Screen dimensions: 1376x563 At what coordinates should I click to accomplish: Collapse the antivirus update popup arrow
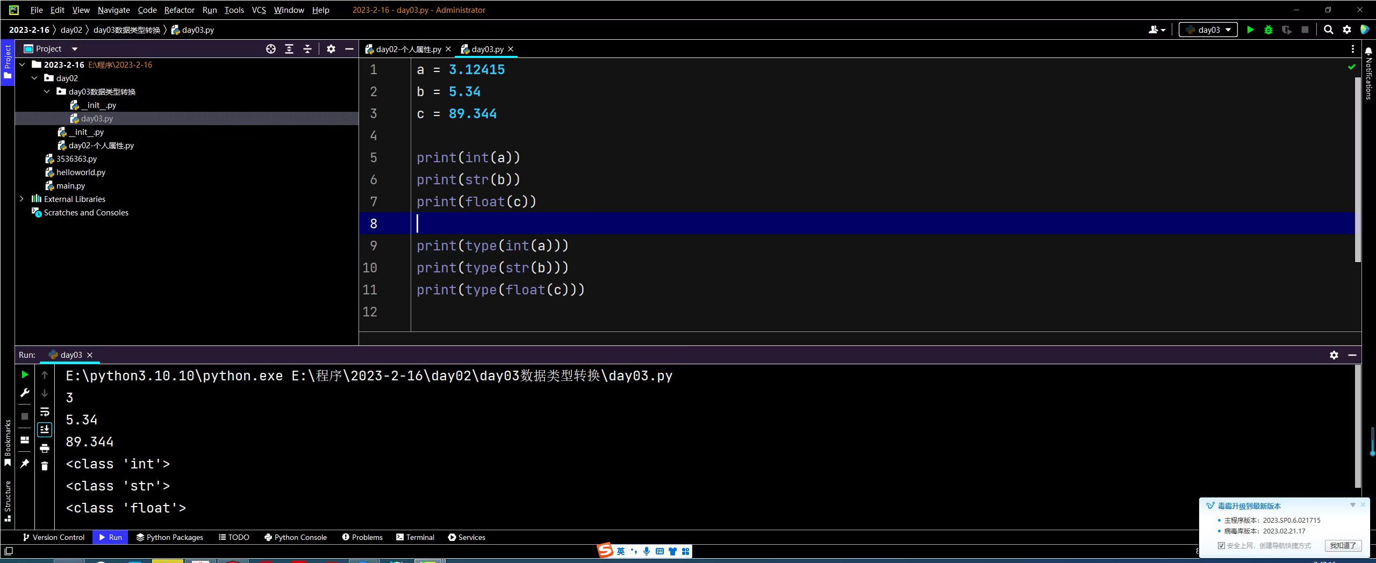[1353, 505]
